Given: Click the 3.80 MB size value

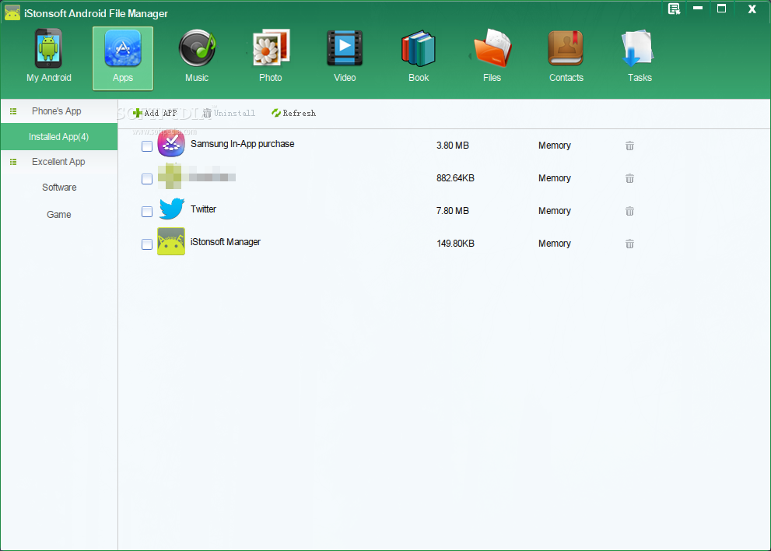Looking at the screenshot, I should click(452, 146).
